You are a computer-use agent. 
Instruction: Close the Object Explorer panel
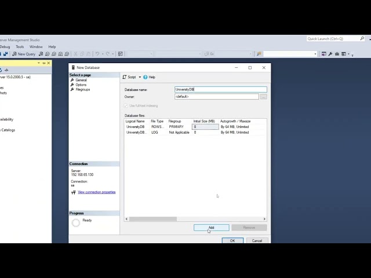click(x=49, y=63)
